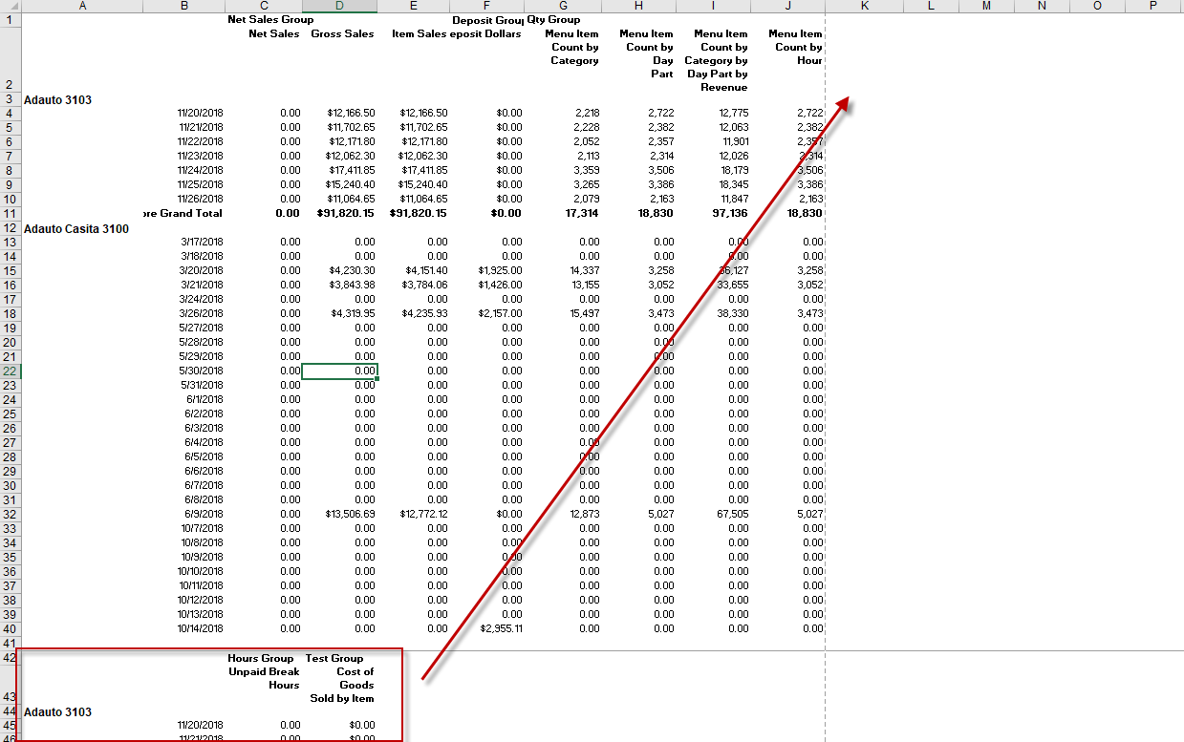Click the 'Gross Sales' column heading cell
The image size is (1184, 742).
pos(342,34)
